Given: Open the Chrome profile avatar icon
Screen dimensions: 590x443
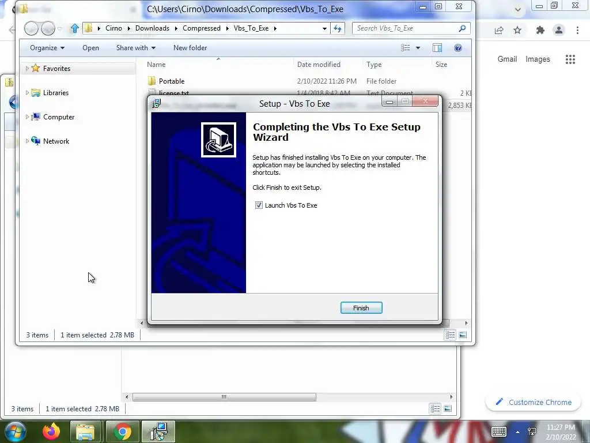Looking at the screenshot, I should coord(559,31).
